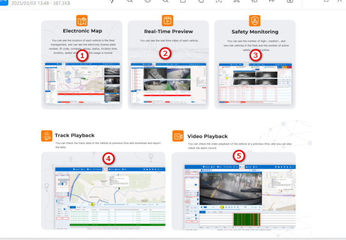Select the Electronic Map heading

coord(83,31)
